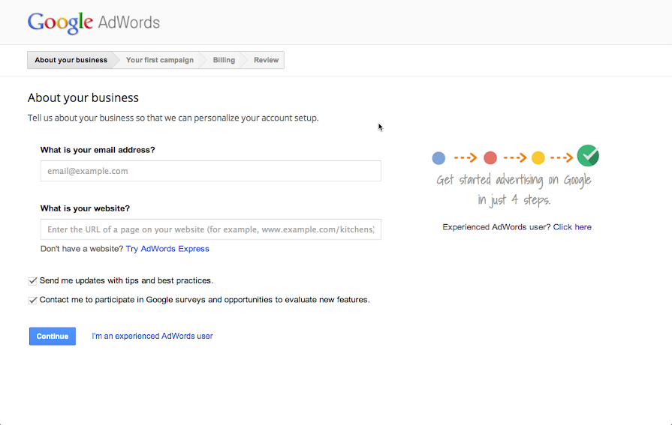This screenshot has height=425, width=672.
Task: Follow the Click here link
Action: [572, 227]
